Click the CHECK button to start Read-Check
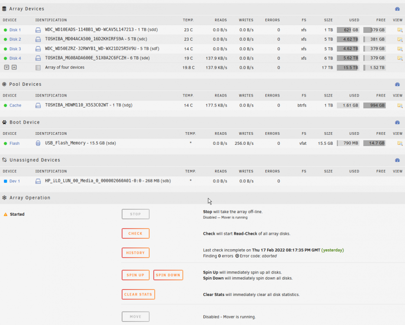Viewport: 405px width, 325px height. [136, 234]
